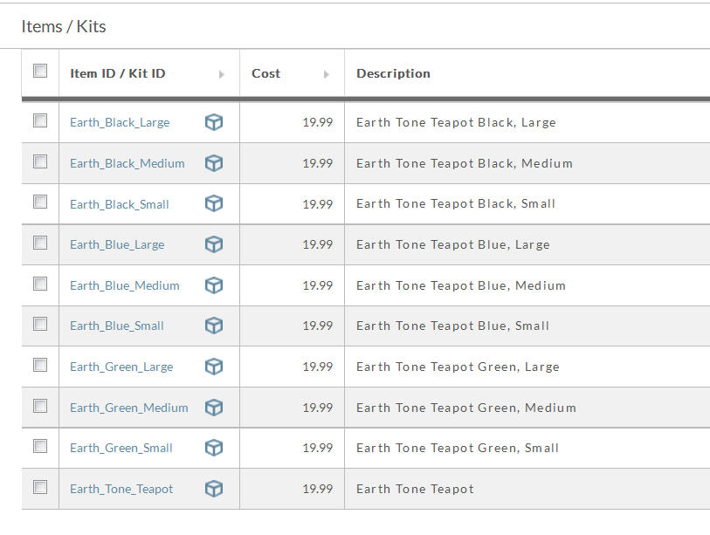Click the cube icon for Earth_Black_Large

(214, 122)
